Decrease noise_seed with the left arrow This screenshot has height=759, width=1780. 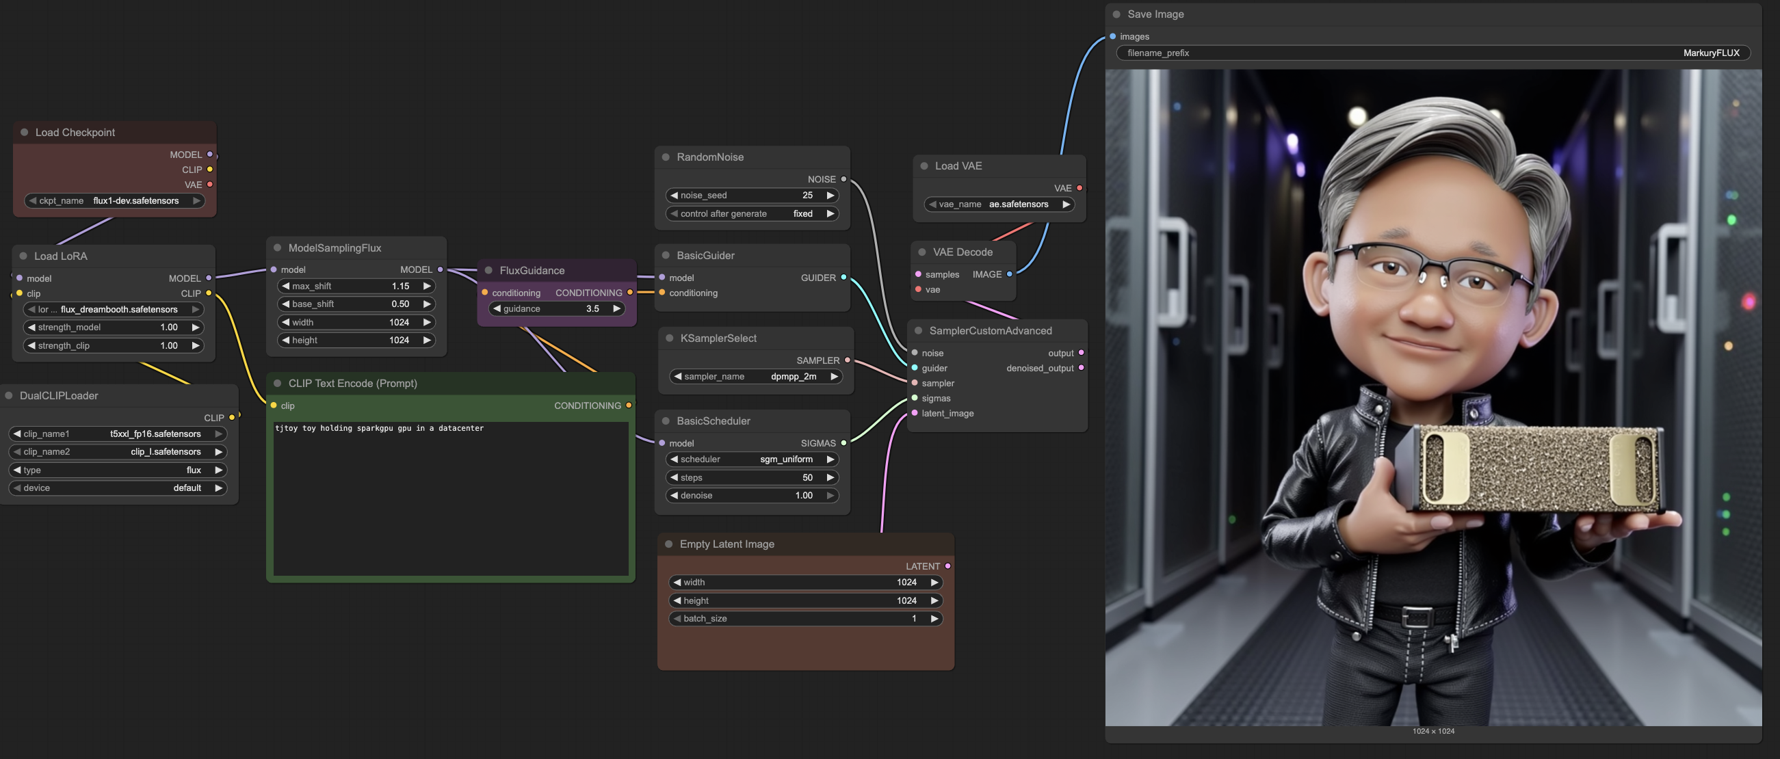point(674,196)
